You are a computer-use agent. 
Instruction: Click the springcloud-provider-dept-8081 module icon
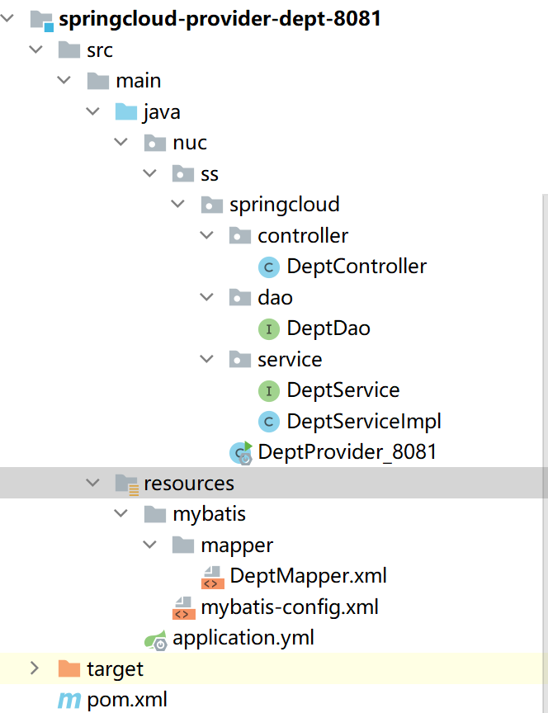click(x=42, y=21)
